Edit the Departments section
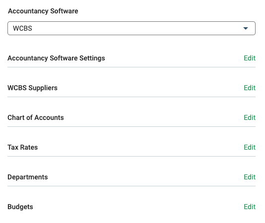Image resolution: width=265 pixels, height=223 pixels. [x=250, y=177]
